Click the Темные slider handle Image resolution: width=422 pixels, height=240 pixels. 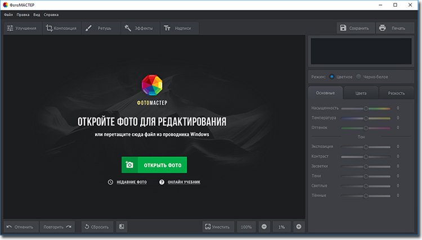[366, 196]
